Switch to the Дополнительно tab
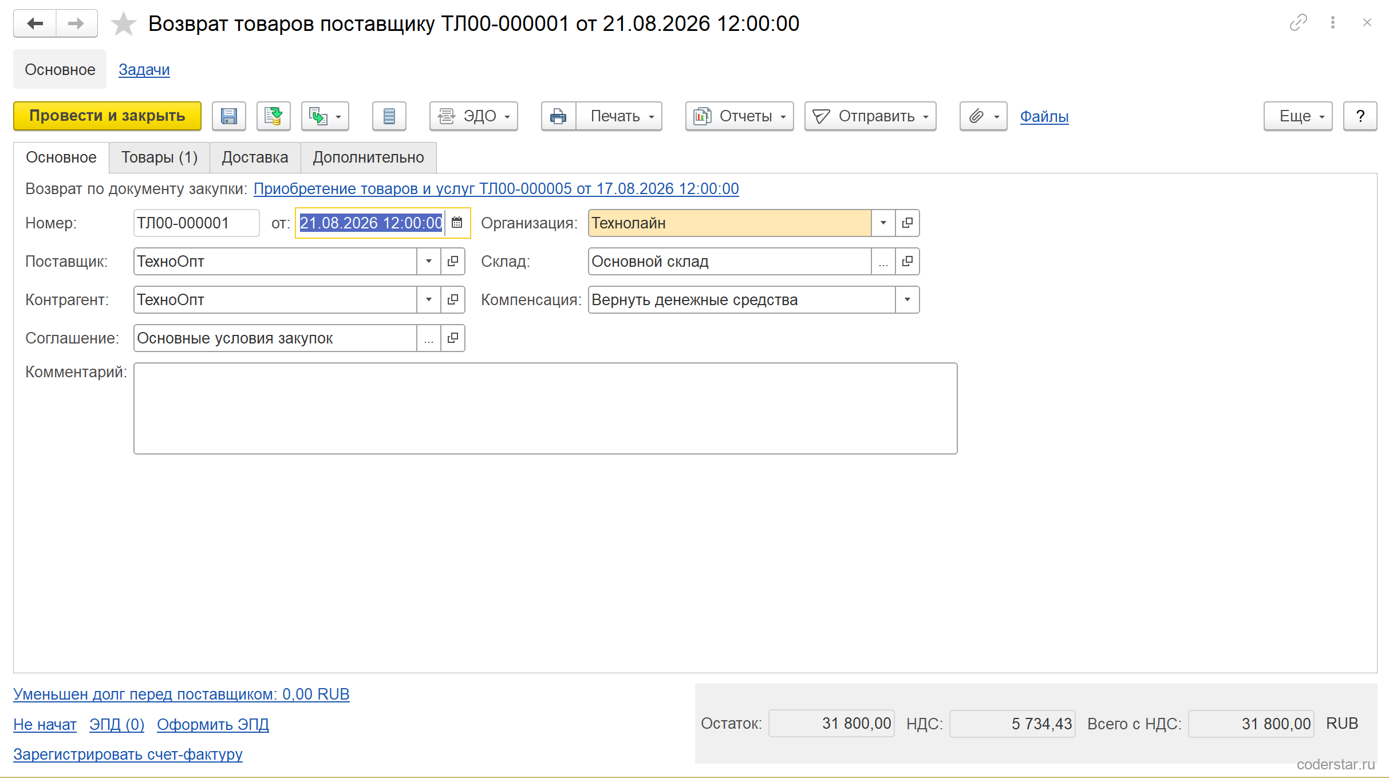 tap(369, 157)
